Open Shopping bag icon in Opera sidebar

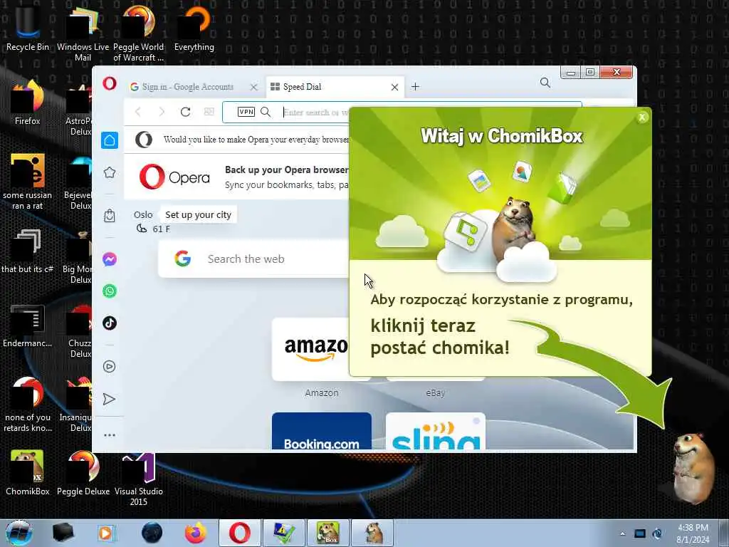110,216
